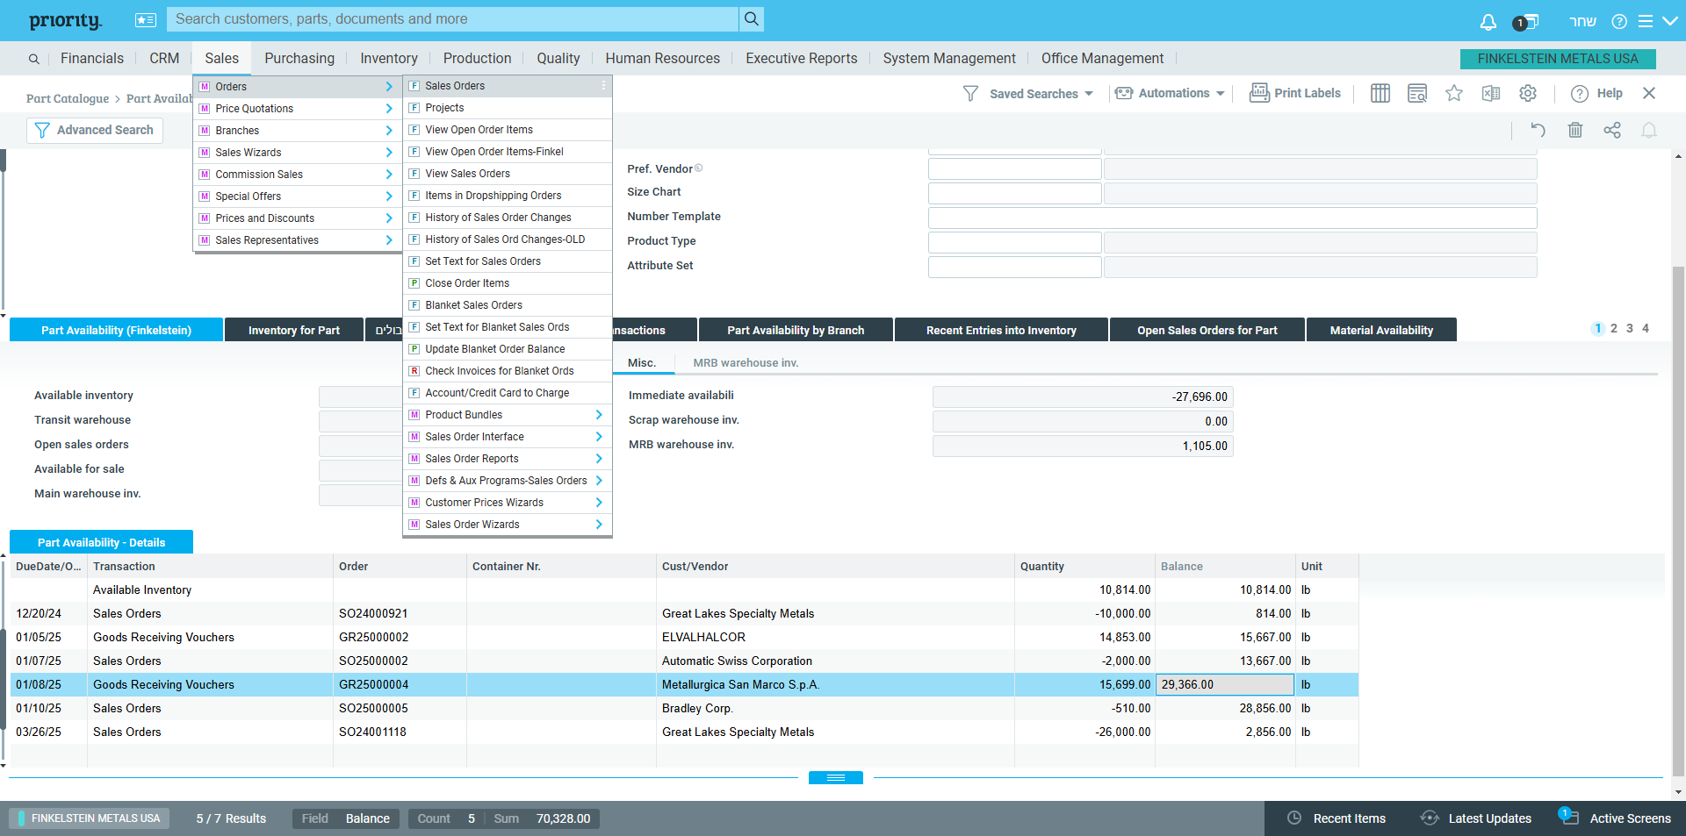Click the menu search magnifier icon
The width and height of the screenshot is (1686, 836).
tap(33, 59)
